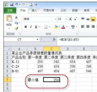Open the Borders dropdown arrow

50,27
